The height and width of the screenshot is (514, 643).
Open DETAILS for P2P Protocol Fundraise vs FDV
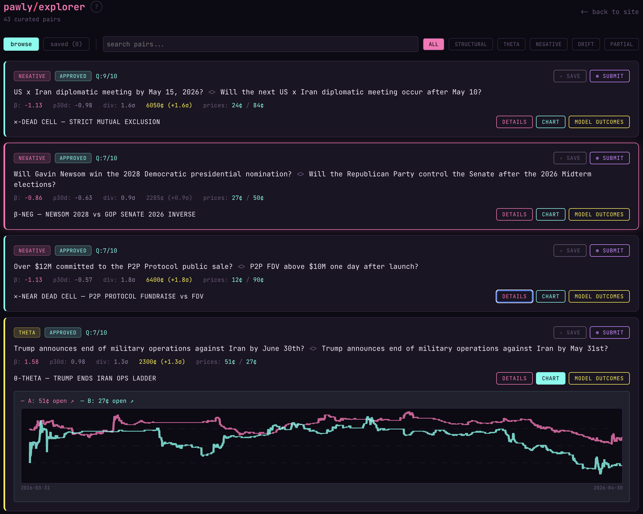(x=514, y=296)
